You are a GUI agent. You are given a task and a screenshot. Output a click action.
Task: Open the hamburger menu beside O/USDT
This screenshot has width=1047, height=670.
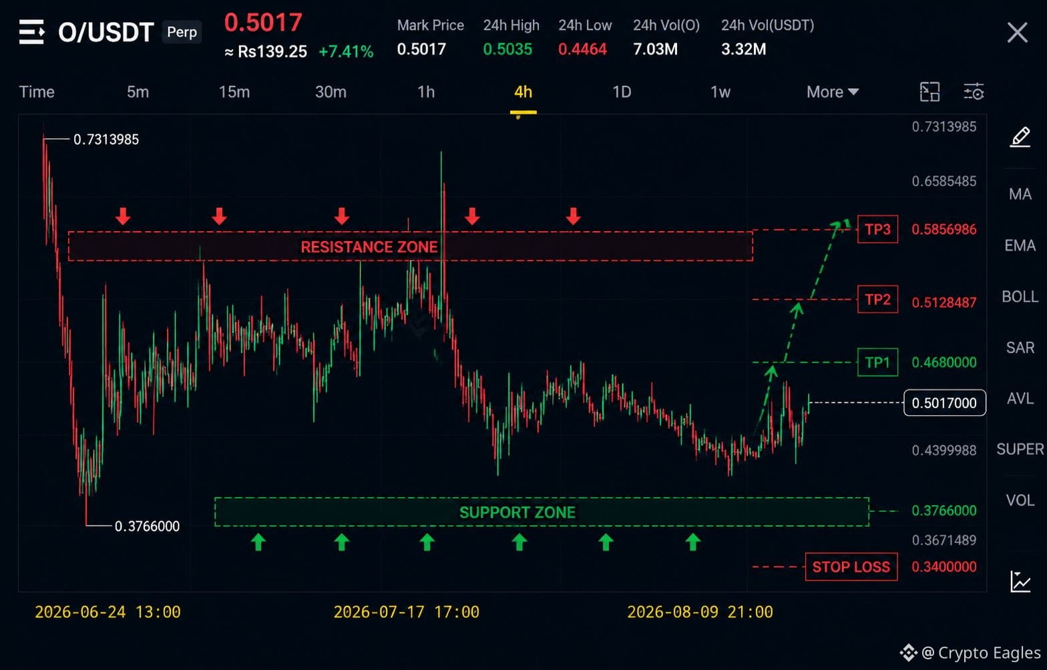pos(31,32)
